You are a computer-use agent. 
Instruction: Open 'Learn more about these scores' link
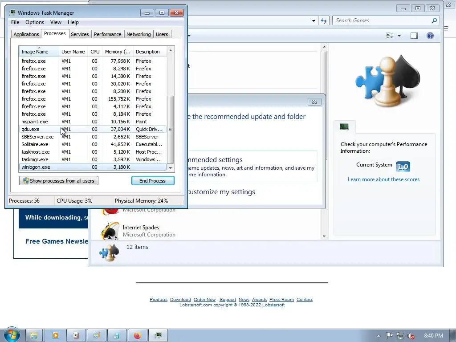(383, 179)
